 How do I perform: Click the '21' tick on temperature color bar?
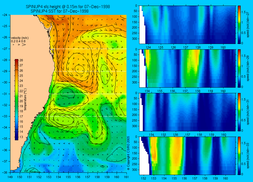pos(21,96)
